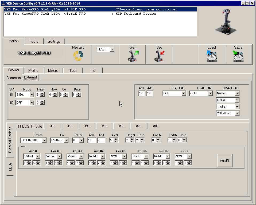Open USART #1 OFF dropdown
Screen dimensions: 256x205
(x=184, y=93)
